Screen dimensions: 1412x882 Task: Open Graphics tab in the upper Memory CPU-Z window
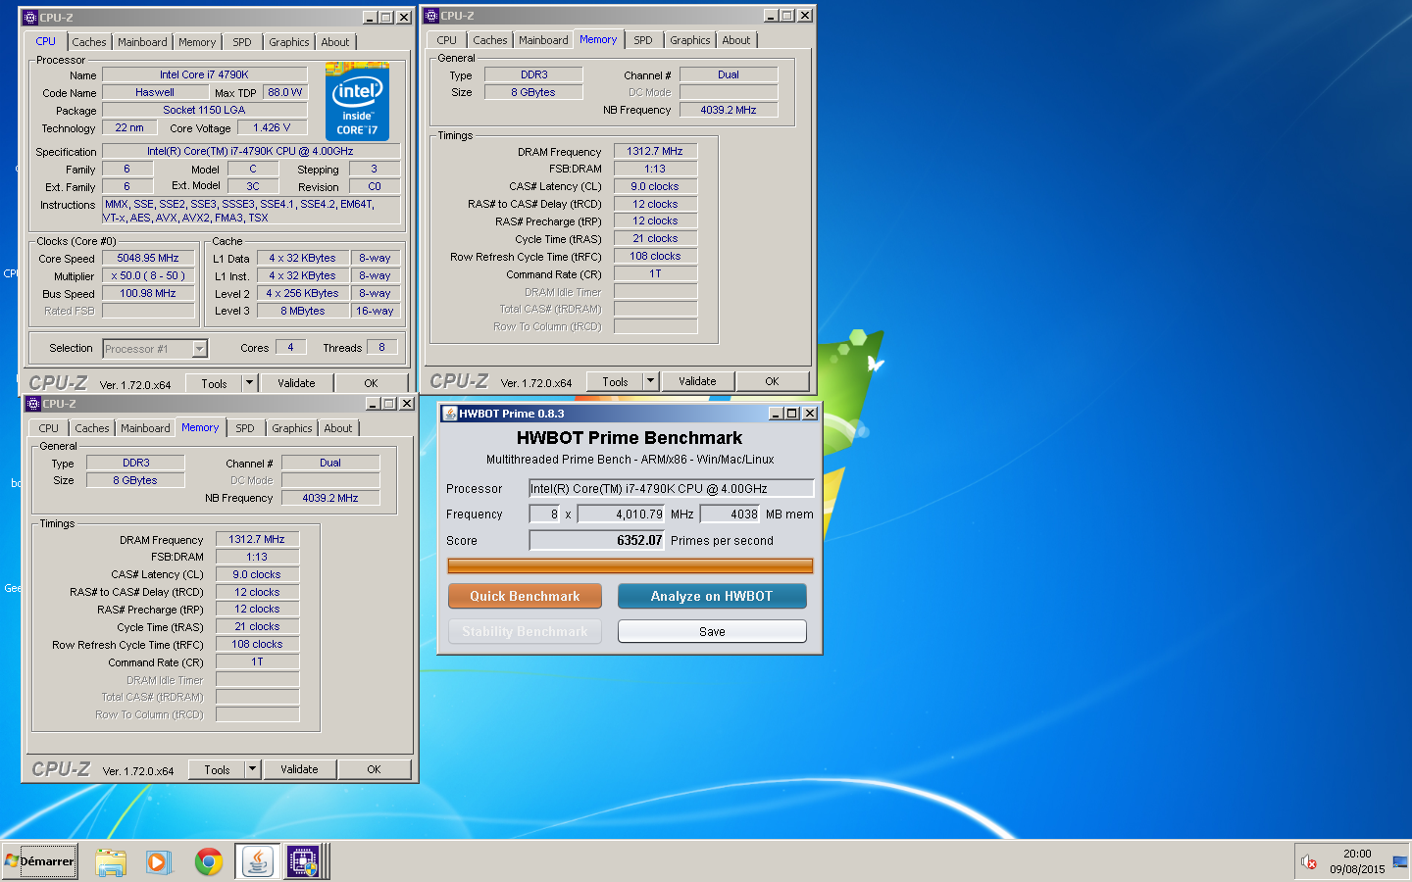[x=690, y=40]
